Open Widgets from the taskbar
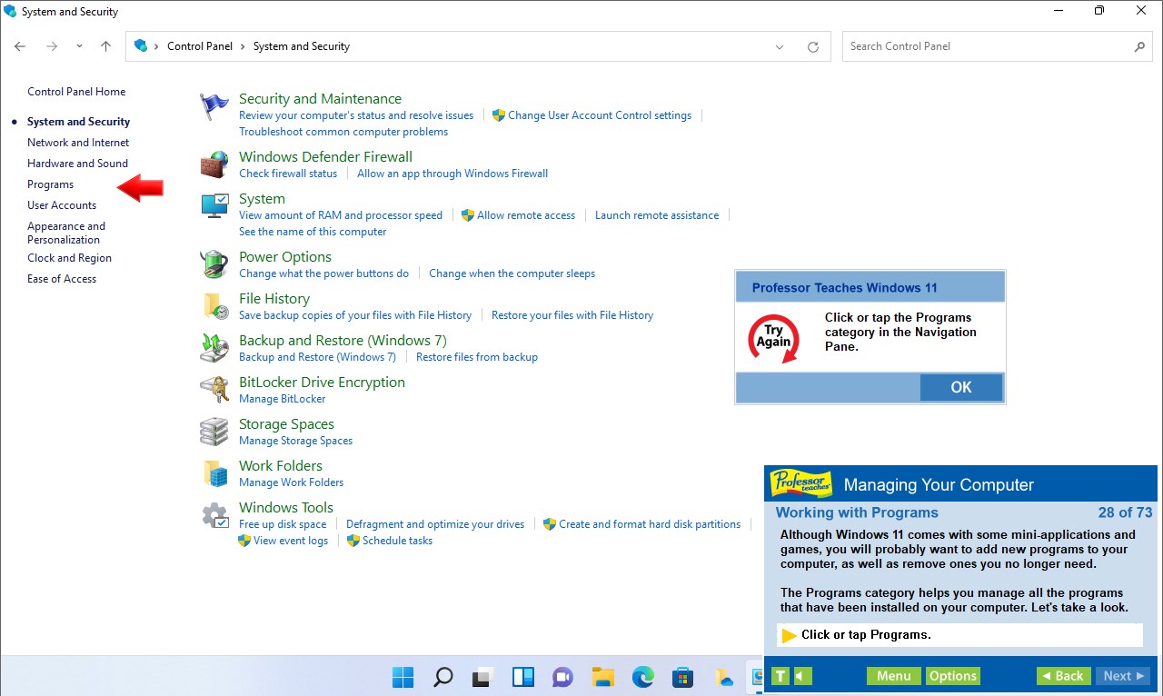Image resolution: width=1163 pixels, height=696 pixels. [x=522, y=677]
